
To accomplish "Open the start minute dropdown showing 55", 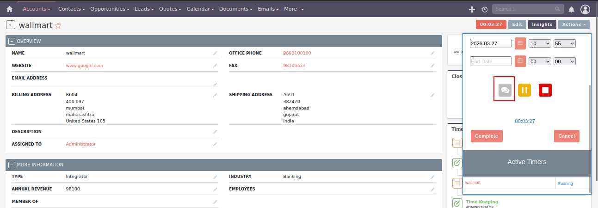I will [564, 43].
